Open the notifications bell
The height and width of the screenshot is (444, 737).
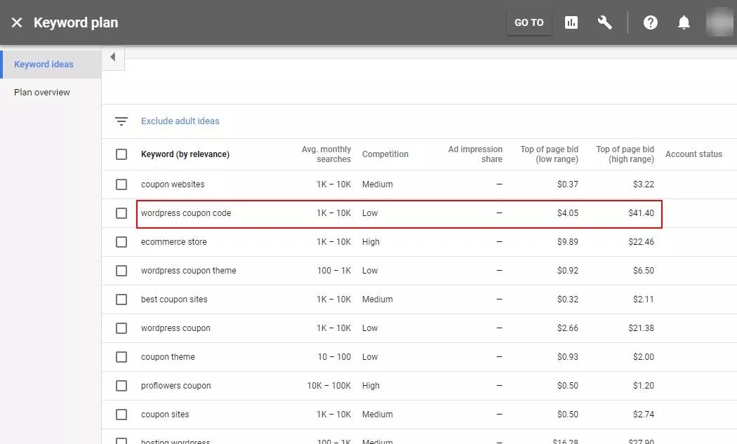point(684,22)
